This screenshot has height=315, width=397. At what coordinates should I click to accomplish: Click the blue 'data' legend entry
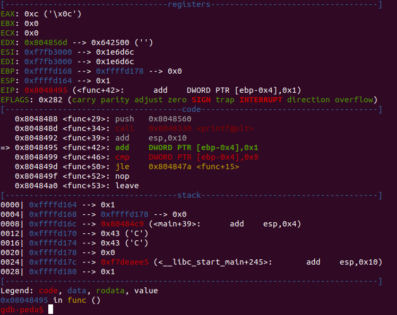tap(77, 291)
